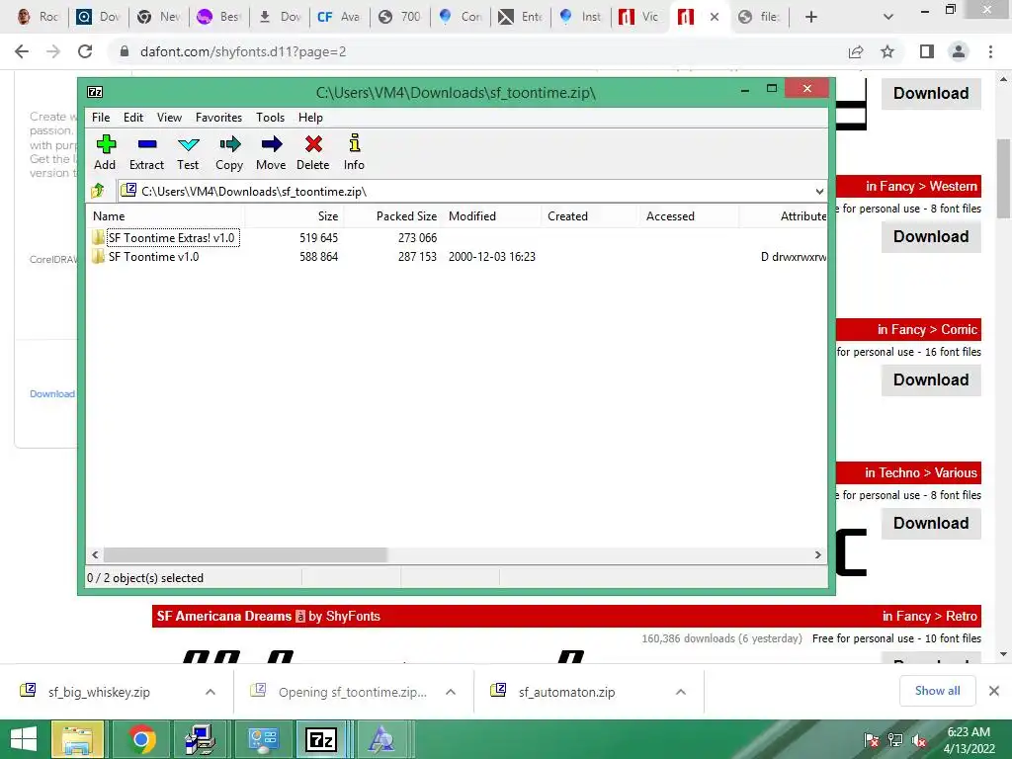Open the Info toolbar icon
This screenshot has height=759, width=1012.
coord(354,152)
